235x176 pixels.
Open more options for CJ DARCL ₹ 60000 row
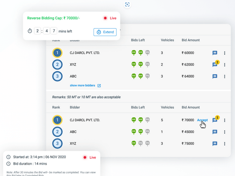click(x=225, y=53)
